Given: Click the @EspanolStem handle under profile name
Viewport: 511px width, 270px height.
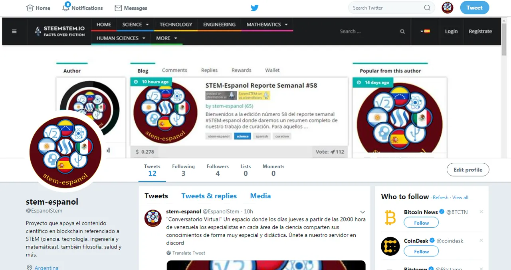Looking at the screenshot, I should pos(44,211).
